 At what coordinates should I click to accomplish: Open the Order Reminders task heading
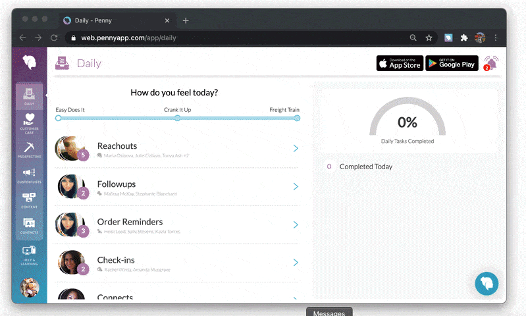click(130, 222)
